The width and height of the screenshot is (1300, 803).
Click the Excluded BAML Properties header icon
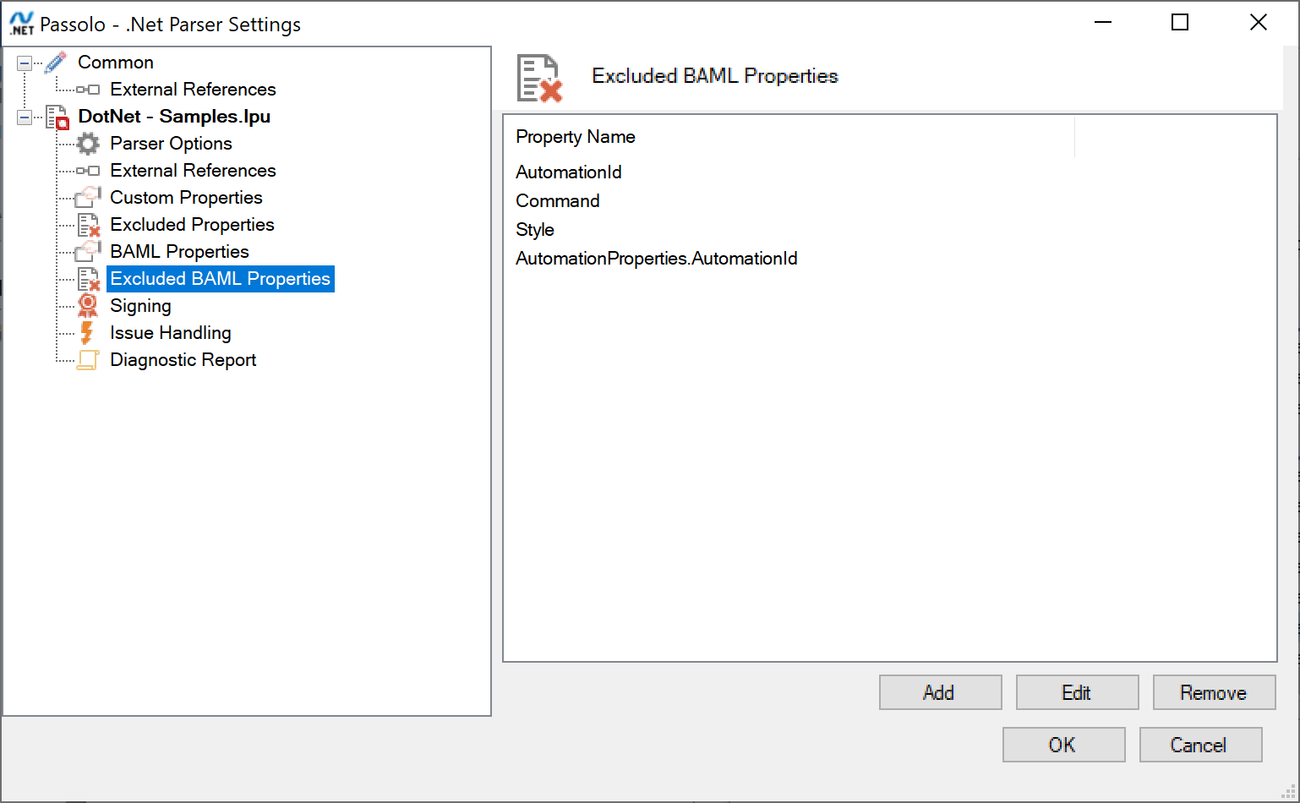pos(538,76)
